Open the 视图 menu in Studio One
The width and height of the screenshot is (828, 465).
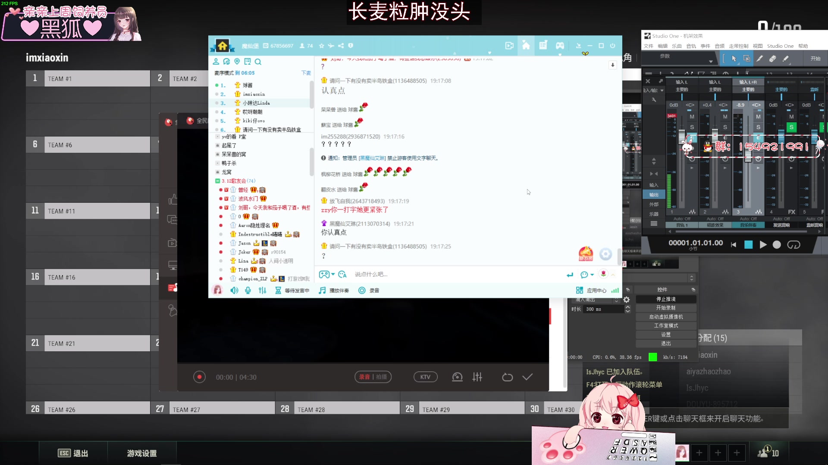point(758,46)
